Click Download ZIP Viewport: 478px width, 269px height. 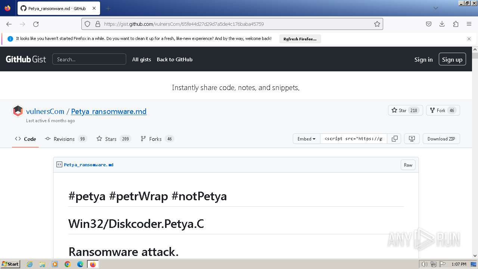pos(441,139)
